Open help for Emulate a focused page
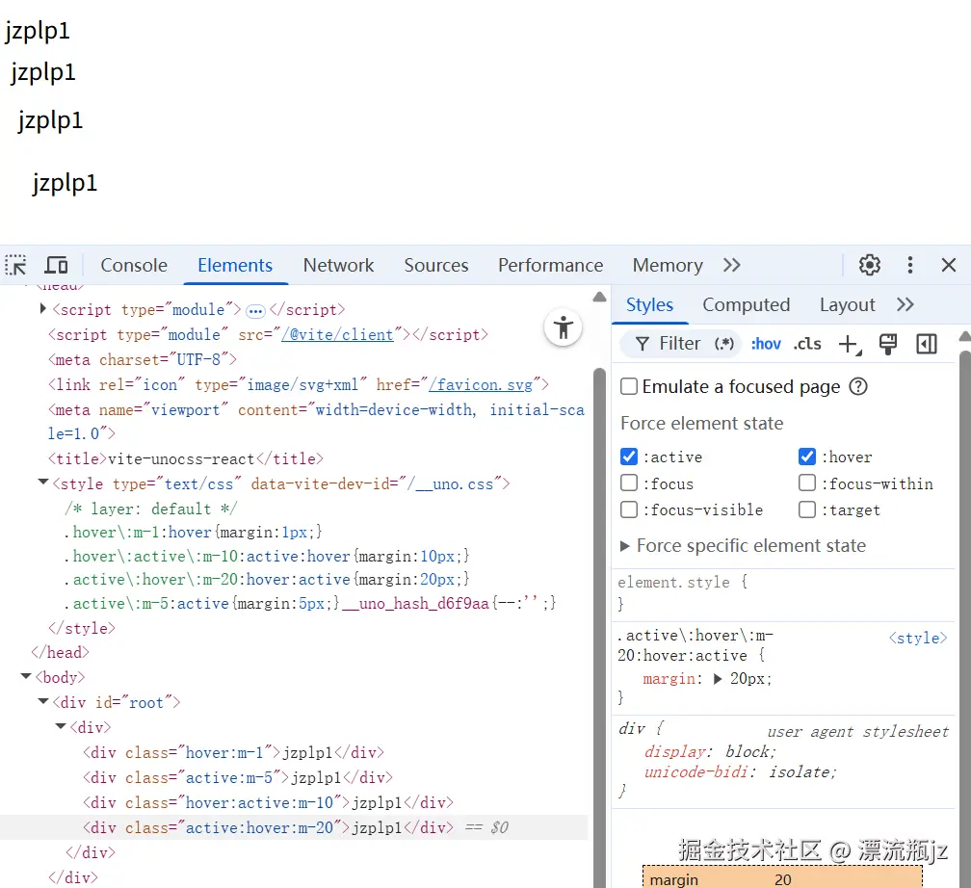The image size is (971, 888). click(857, 387)
